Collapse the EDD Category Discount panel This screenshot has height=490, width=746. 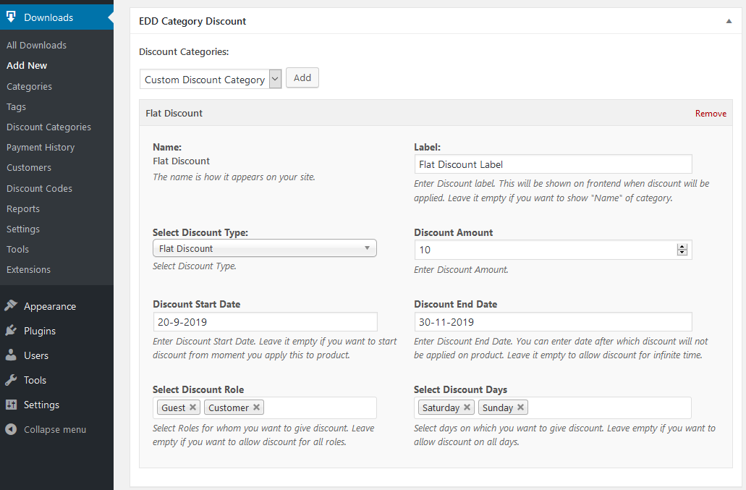729,22
